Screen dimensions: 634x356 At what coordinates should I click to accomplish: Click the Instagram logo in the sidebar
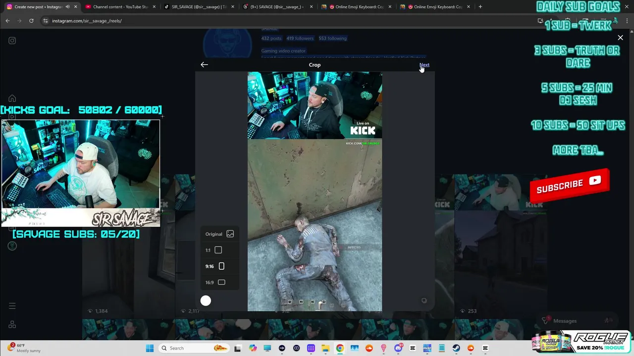pyautogui.click(x=12, y=41)
